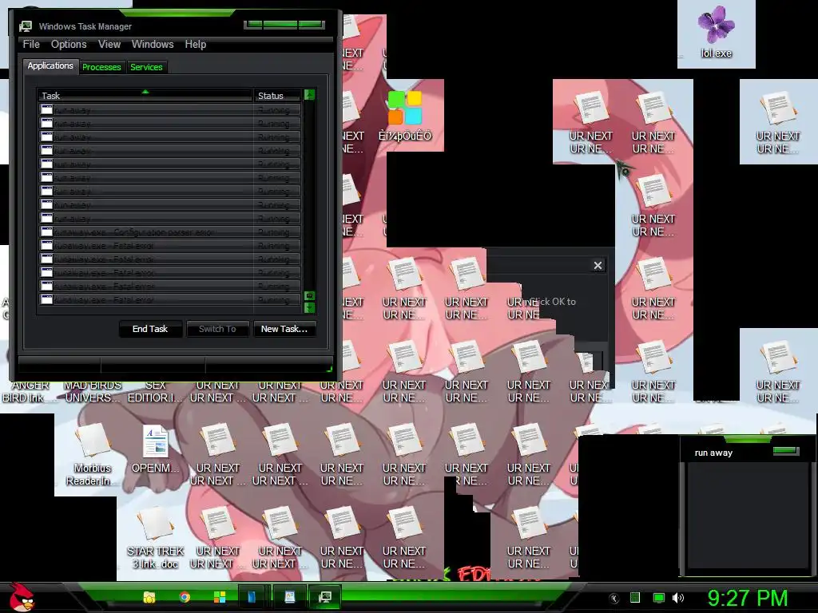
Task: Open the Windows menu
Action: pyautogui.click(x=153, y=45)
